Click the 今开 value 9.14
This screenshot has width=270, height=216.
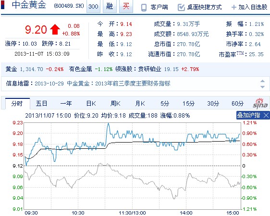pos(126,24)
